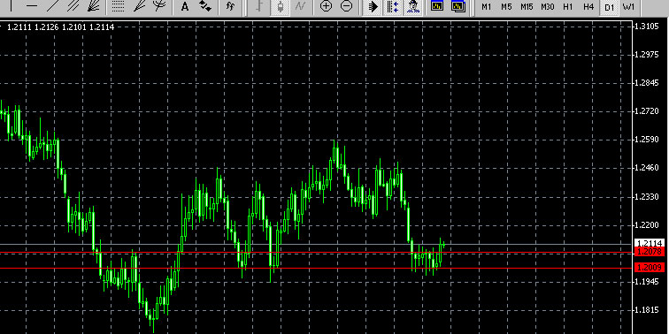Select the Gann fan tool
The width and height of the screenshot is (669, 334).
[94, 6]
